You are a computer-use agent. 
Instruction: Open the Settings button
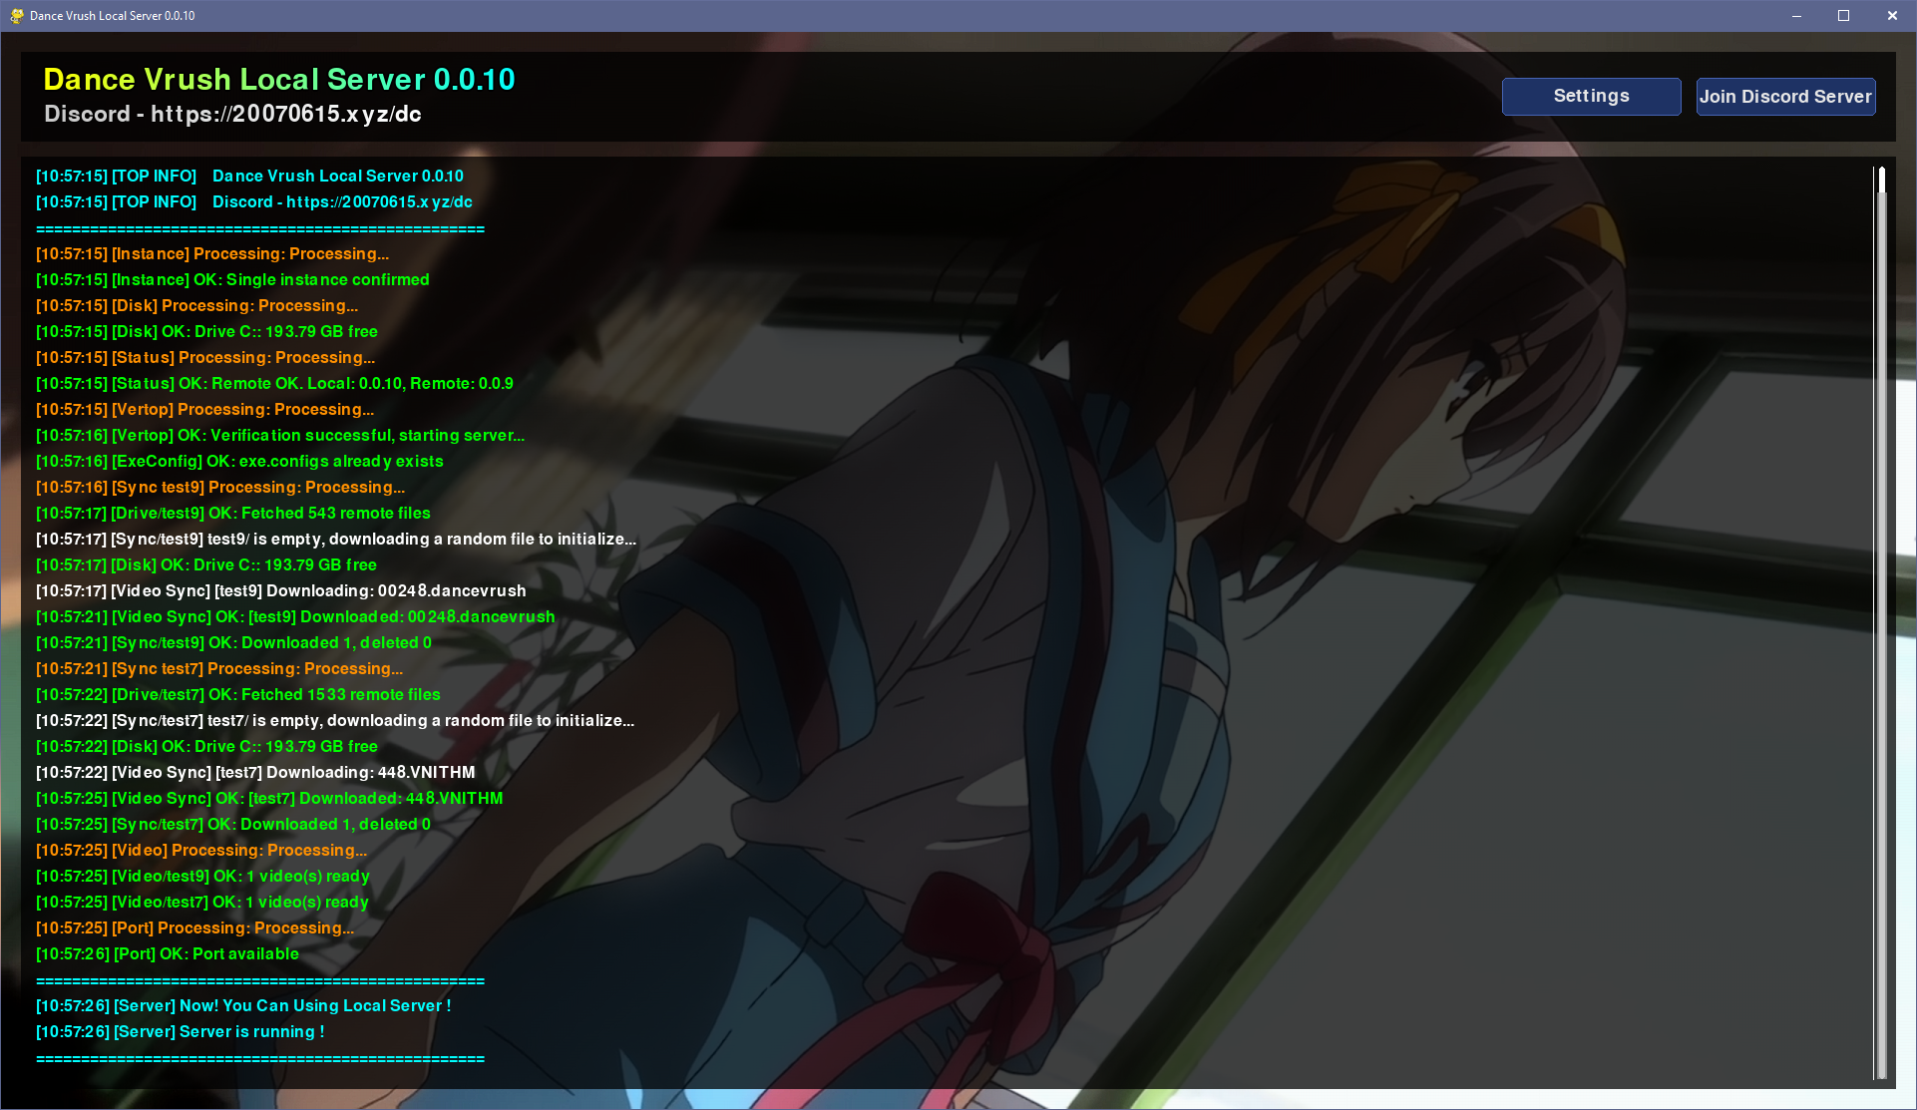coord(1591,97)
